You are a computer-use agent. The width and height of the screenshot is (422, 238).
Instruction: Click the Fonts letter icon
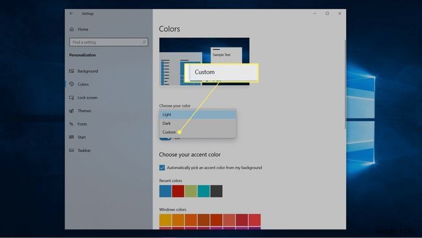pos(71,124)
